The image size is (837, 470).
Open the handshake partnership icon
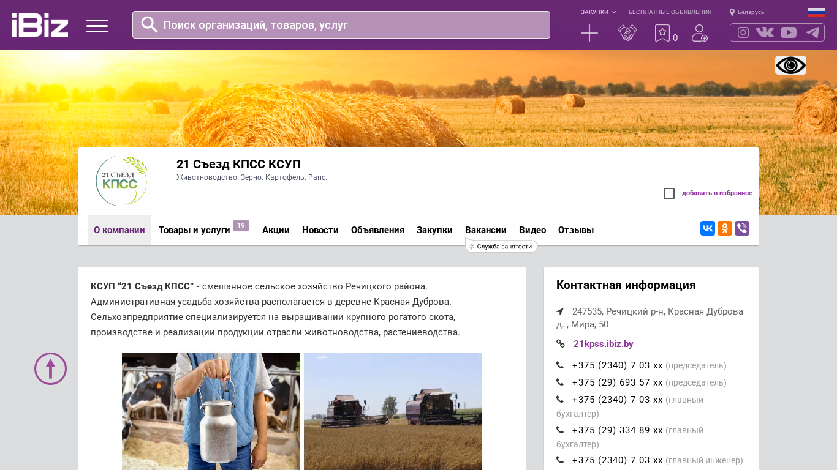[x=627, y=33]
